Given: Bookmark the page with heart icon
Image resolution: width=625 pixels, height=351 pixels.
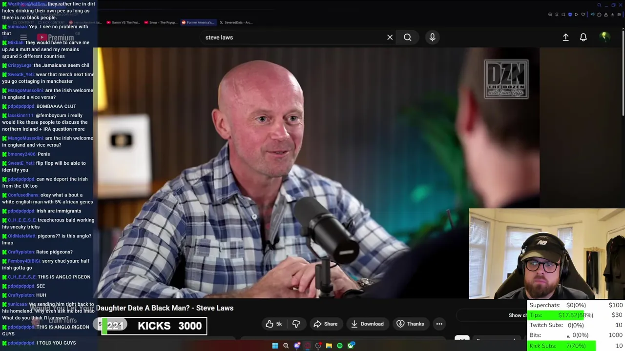Looking at the screenshot, I should (x=583, y=15).
